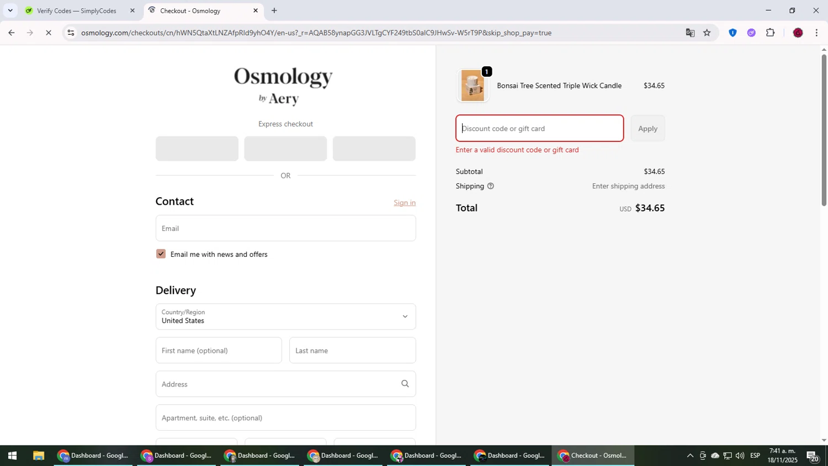Open the Chrome profile avatar

[798, 33]
